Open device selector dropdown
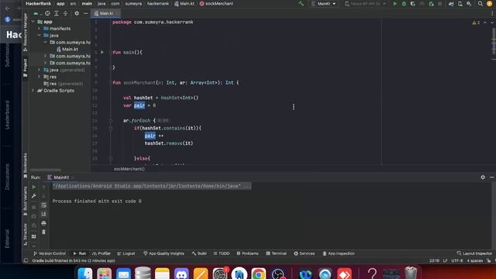496x279 pixels. 365,4
